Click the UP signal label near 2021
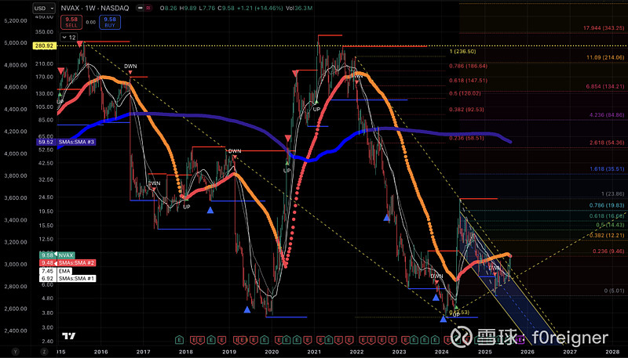 (316, 109)
